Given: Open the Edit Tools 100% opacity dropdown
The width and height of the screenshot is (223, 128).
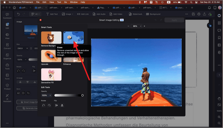Looking at the screenshot, I should coord(46,95).
